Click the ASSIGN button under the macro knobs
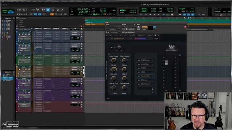 124,94
